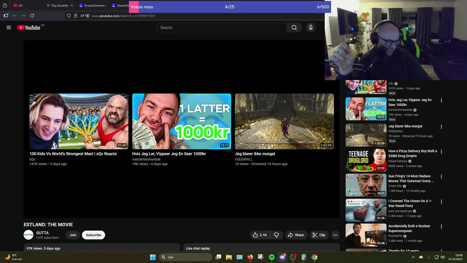Screen dimensions: 467x263
Task: Open Spotify from the taskbar
Action: (271, 257)
